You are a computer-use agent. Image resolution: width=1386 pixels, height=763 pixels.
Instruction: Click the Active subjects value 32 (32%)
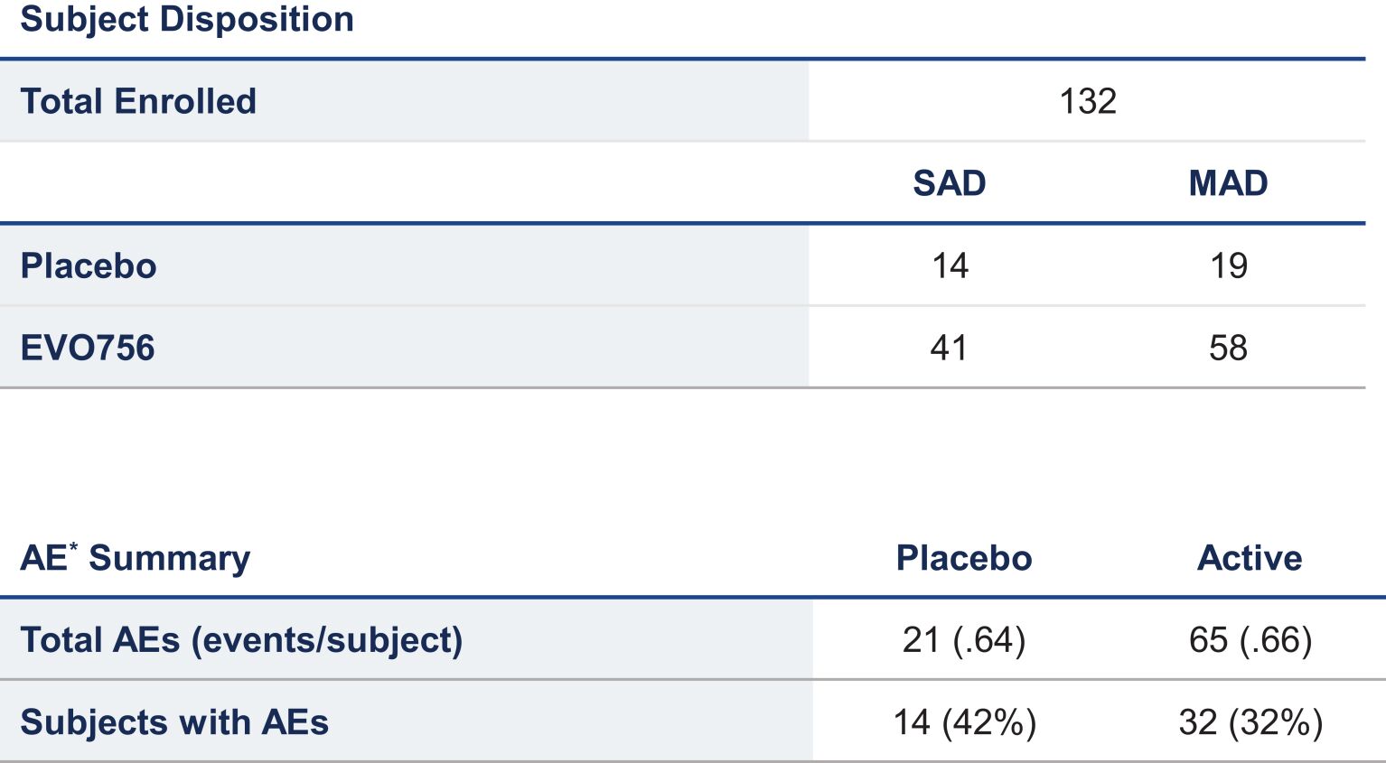1250,722
